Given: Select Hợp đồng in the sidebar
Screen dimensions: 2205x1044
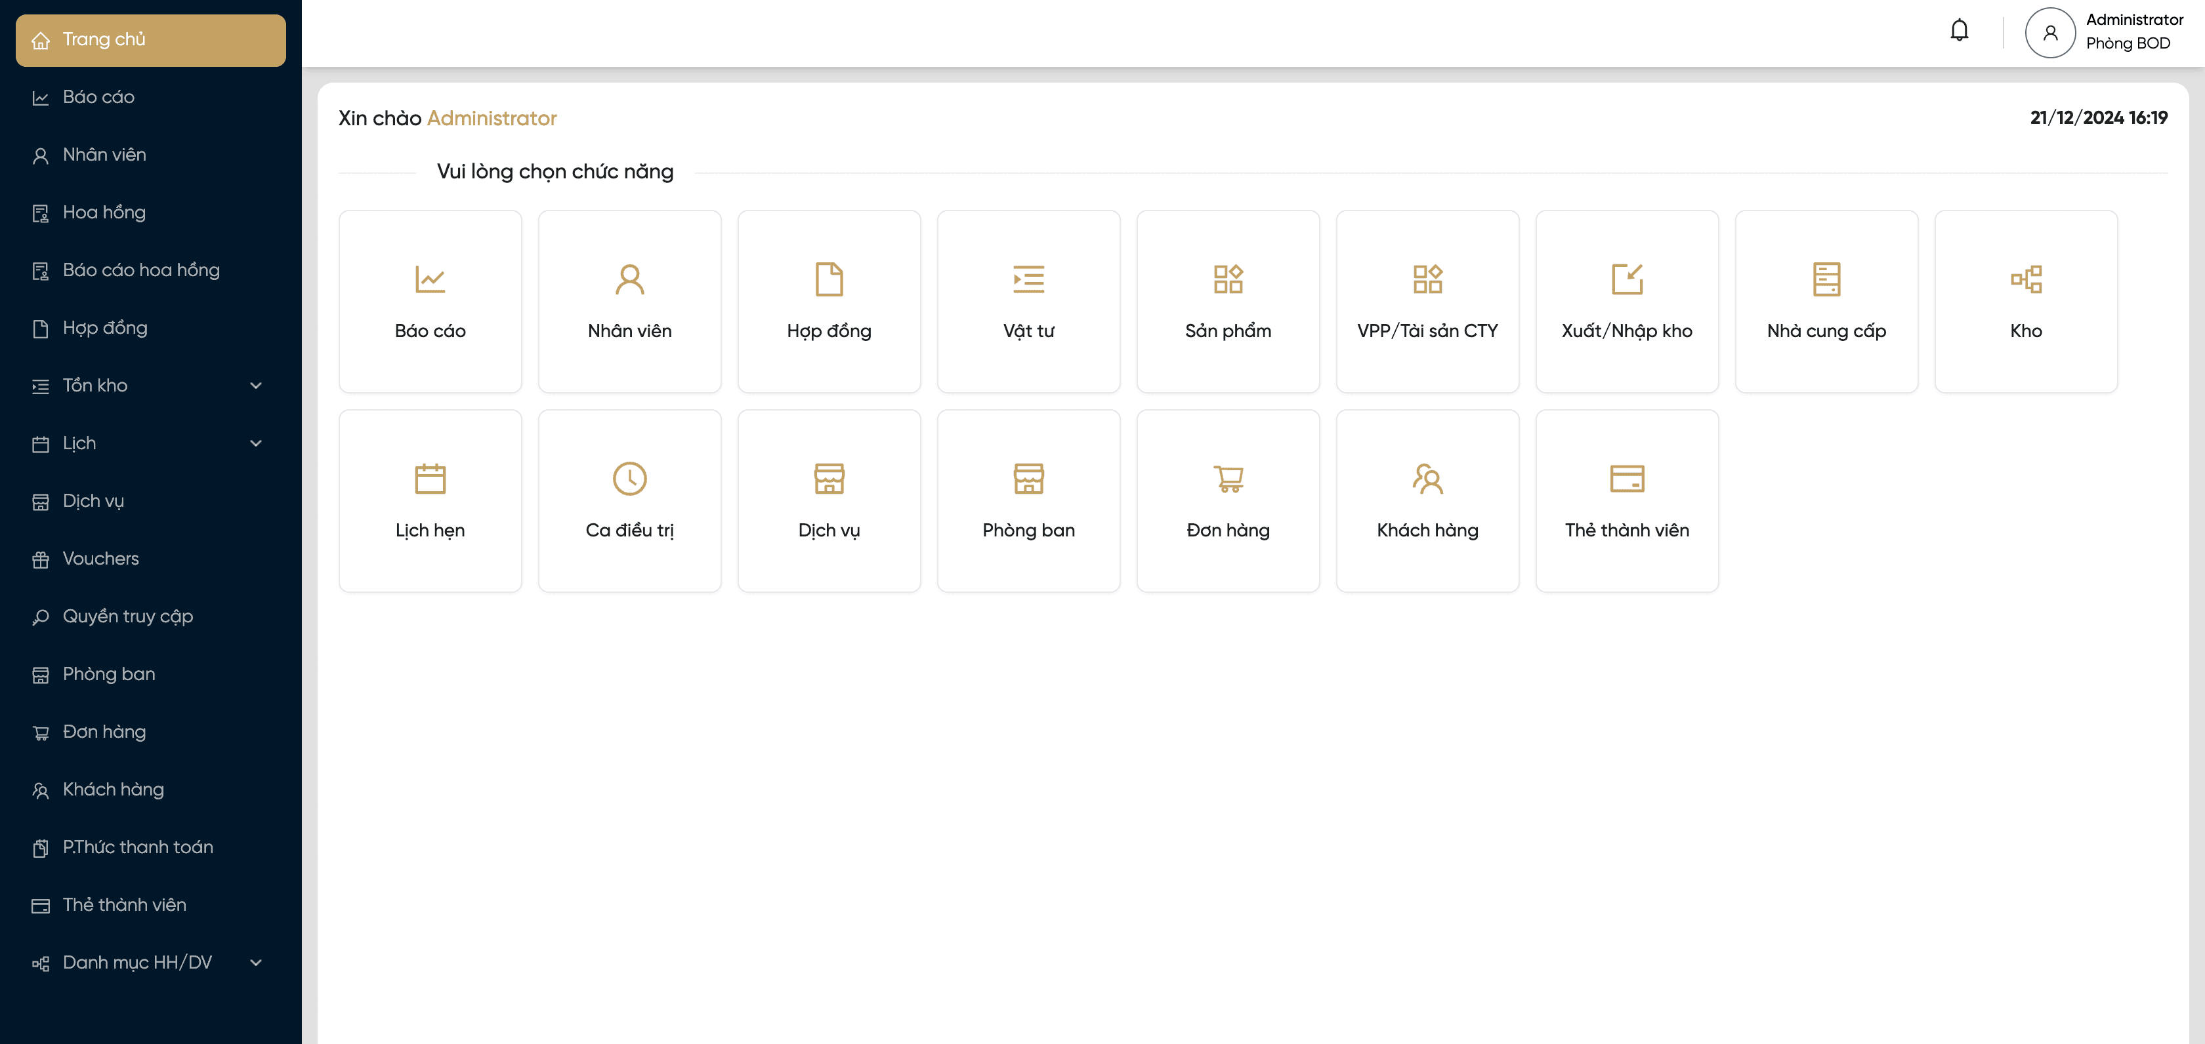Looking at the screenshot, I should coord(151,329).
